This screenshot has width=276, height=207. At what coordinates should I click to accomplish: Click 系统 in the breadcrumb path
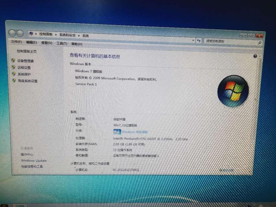click(x=86, y=36)
